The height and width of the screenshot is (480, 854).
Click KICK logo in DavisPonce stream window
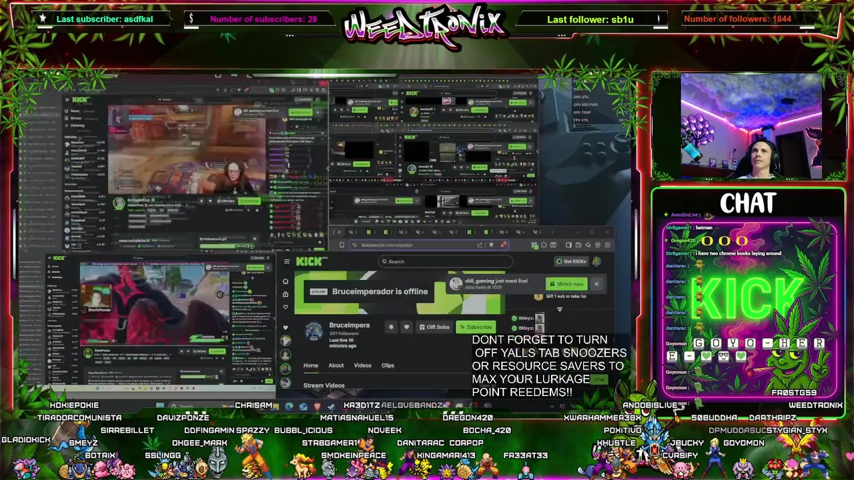59,258
